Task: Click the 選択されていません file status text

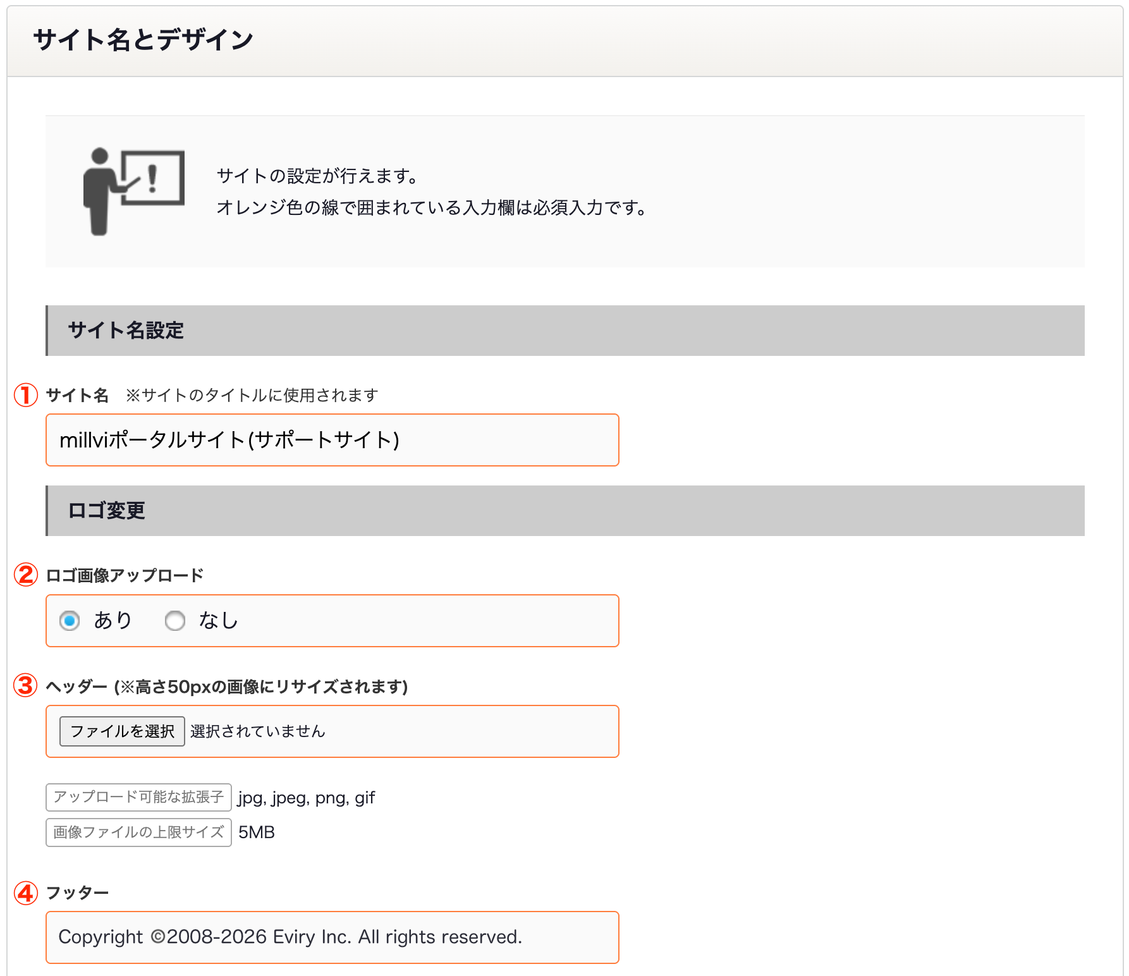Action: pos(258,731)
